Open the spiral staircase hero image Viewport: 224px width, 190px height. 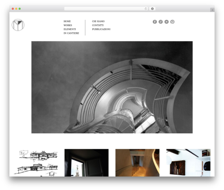(112, 87)
